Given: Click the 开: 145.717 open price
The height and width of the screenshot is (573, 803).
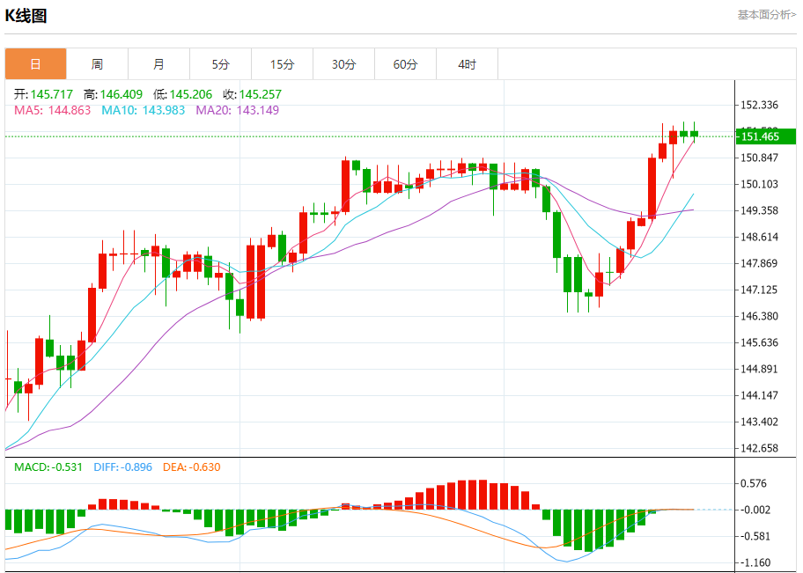Looking at the screenshot, I should click(x=43, y=94).
